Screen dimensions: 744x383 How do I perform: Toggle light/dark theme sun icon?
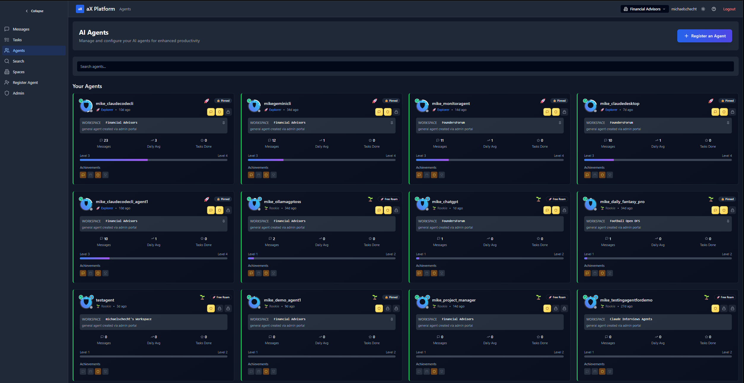pos(703,9)
